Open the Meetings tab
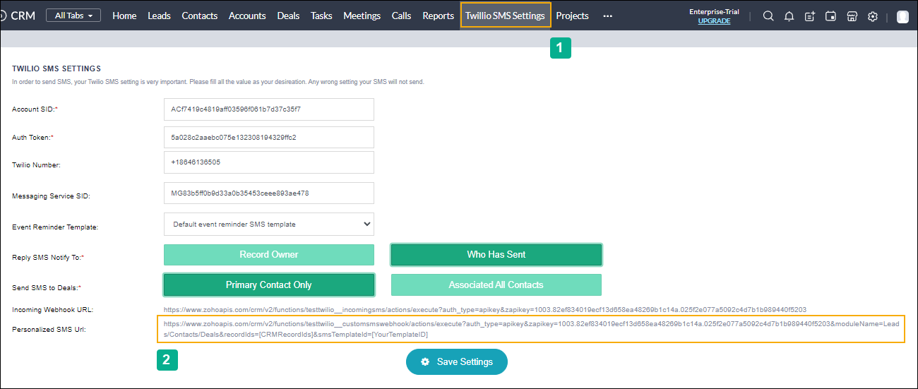The image size is (918, 389). 362,16
